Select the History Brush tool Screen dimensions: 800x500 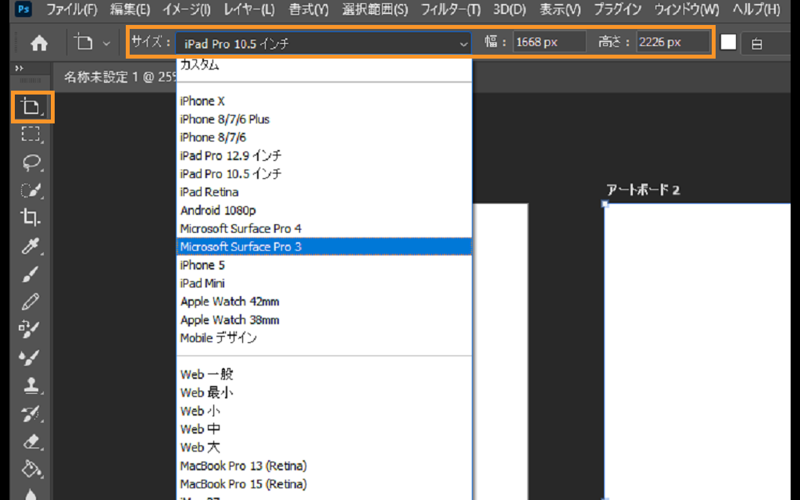pyautogui.click(x=31, y=413)
